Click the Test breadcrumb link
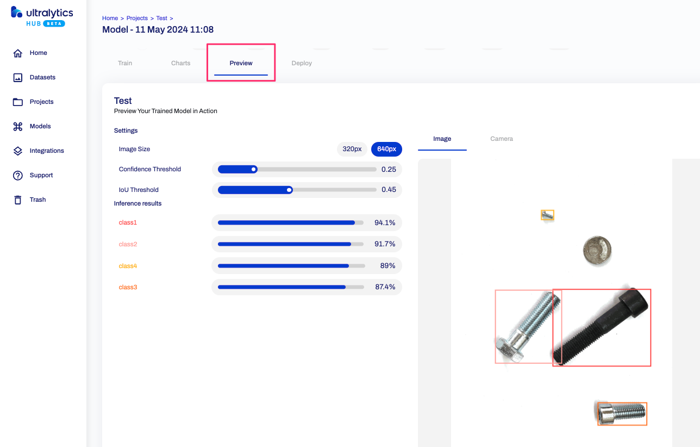The height and width of the screenshot is (447, 700). 161,18
